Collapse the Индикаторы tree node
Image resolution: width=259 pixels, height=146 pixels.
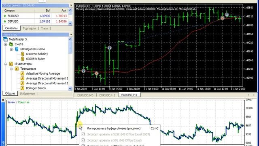pos(6,64)
